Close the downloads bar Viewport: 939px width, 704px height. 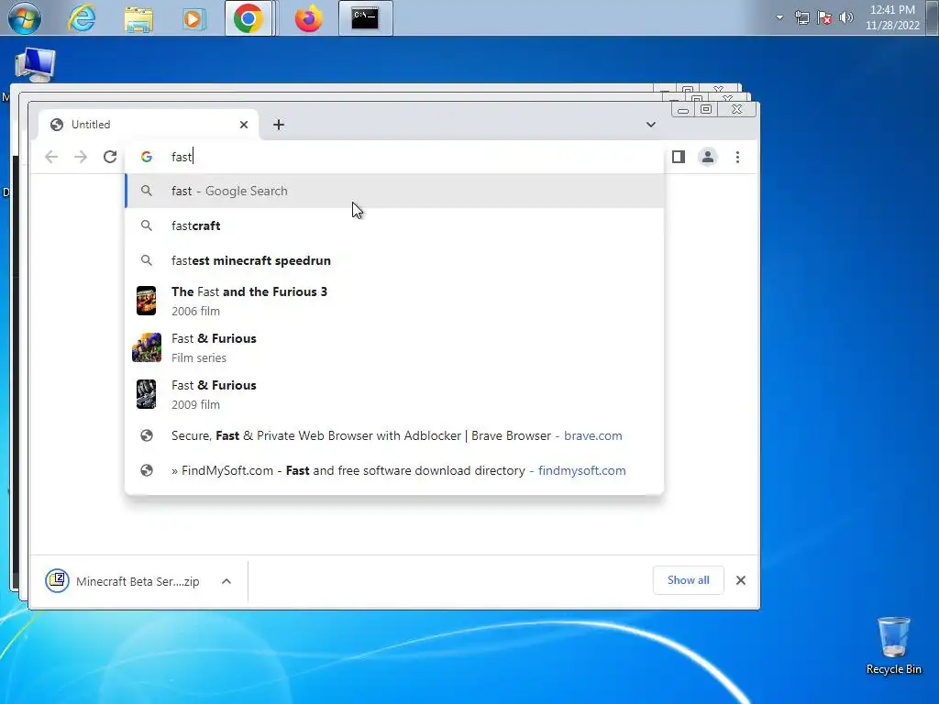click(741, 580)
